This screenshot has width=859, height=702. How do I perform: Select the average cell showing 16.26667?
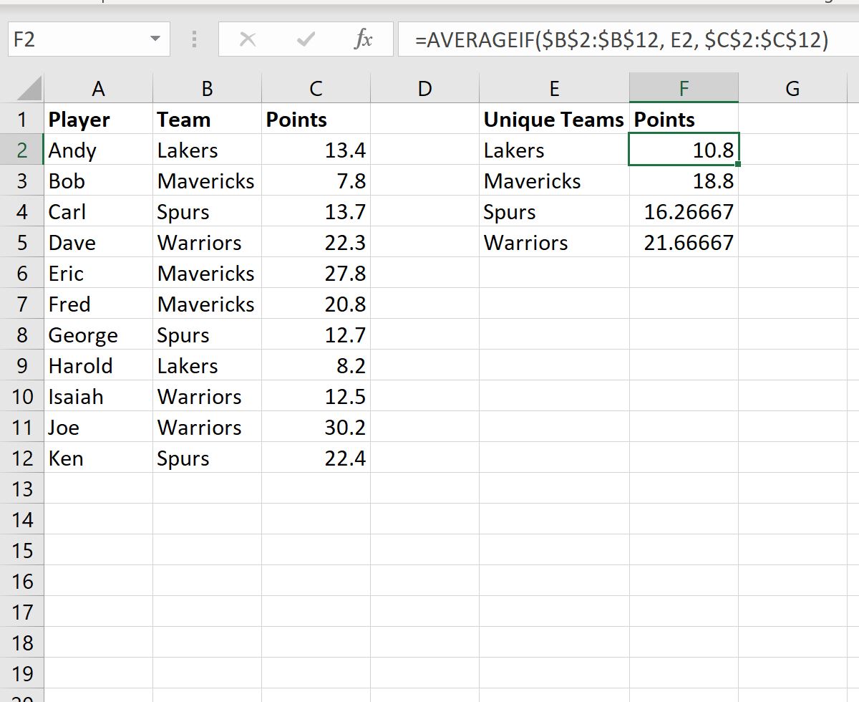coord(684,212)
